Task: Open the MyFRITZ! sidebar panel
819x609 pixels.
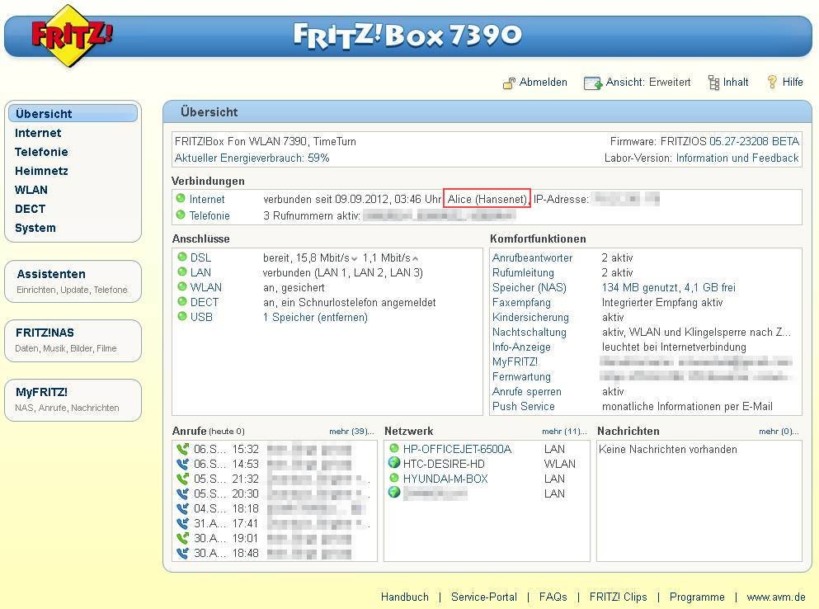Action: point(73,400)
